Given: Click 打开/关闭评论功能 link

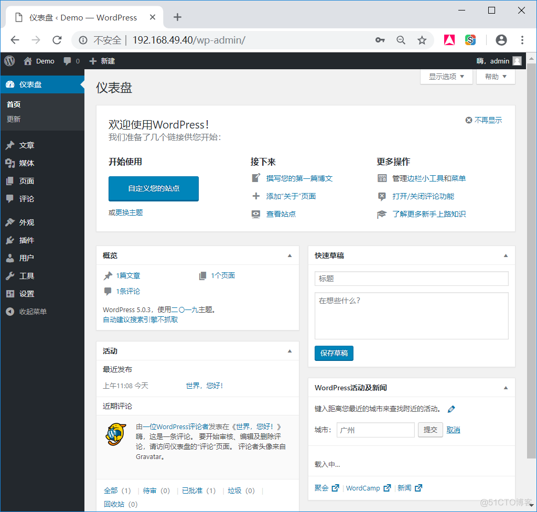Looking at the screenshot, I should point(423,196).
